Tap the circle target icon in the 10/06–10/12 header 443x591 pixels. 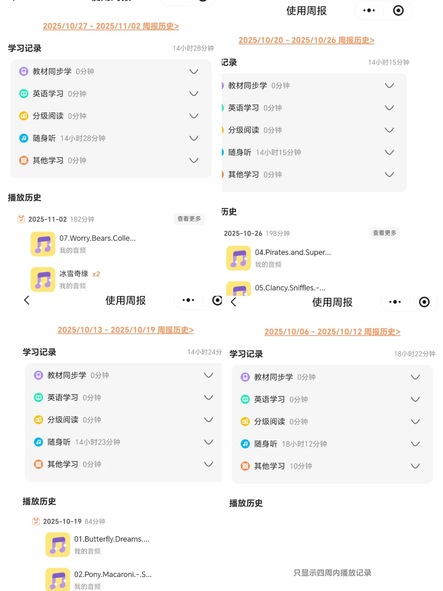coord(424,302)
